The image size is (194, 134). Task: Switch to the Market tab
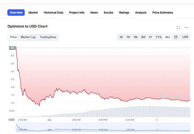coord(33,13)
